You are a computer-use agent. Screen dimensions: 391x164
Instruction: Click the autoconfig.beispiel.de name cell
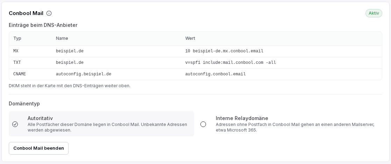[x=84, y=74]
